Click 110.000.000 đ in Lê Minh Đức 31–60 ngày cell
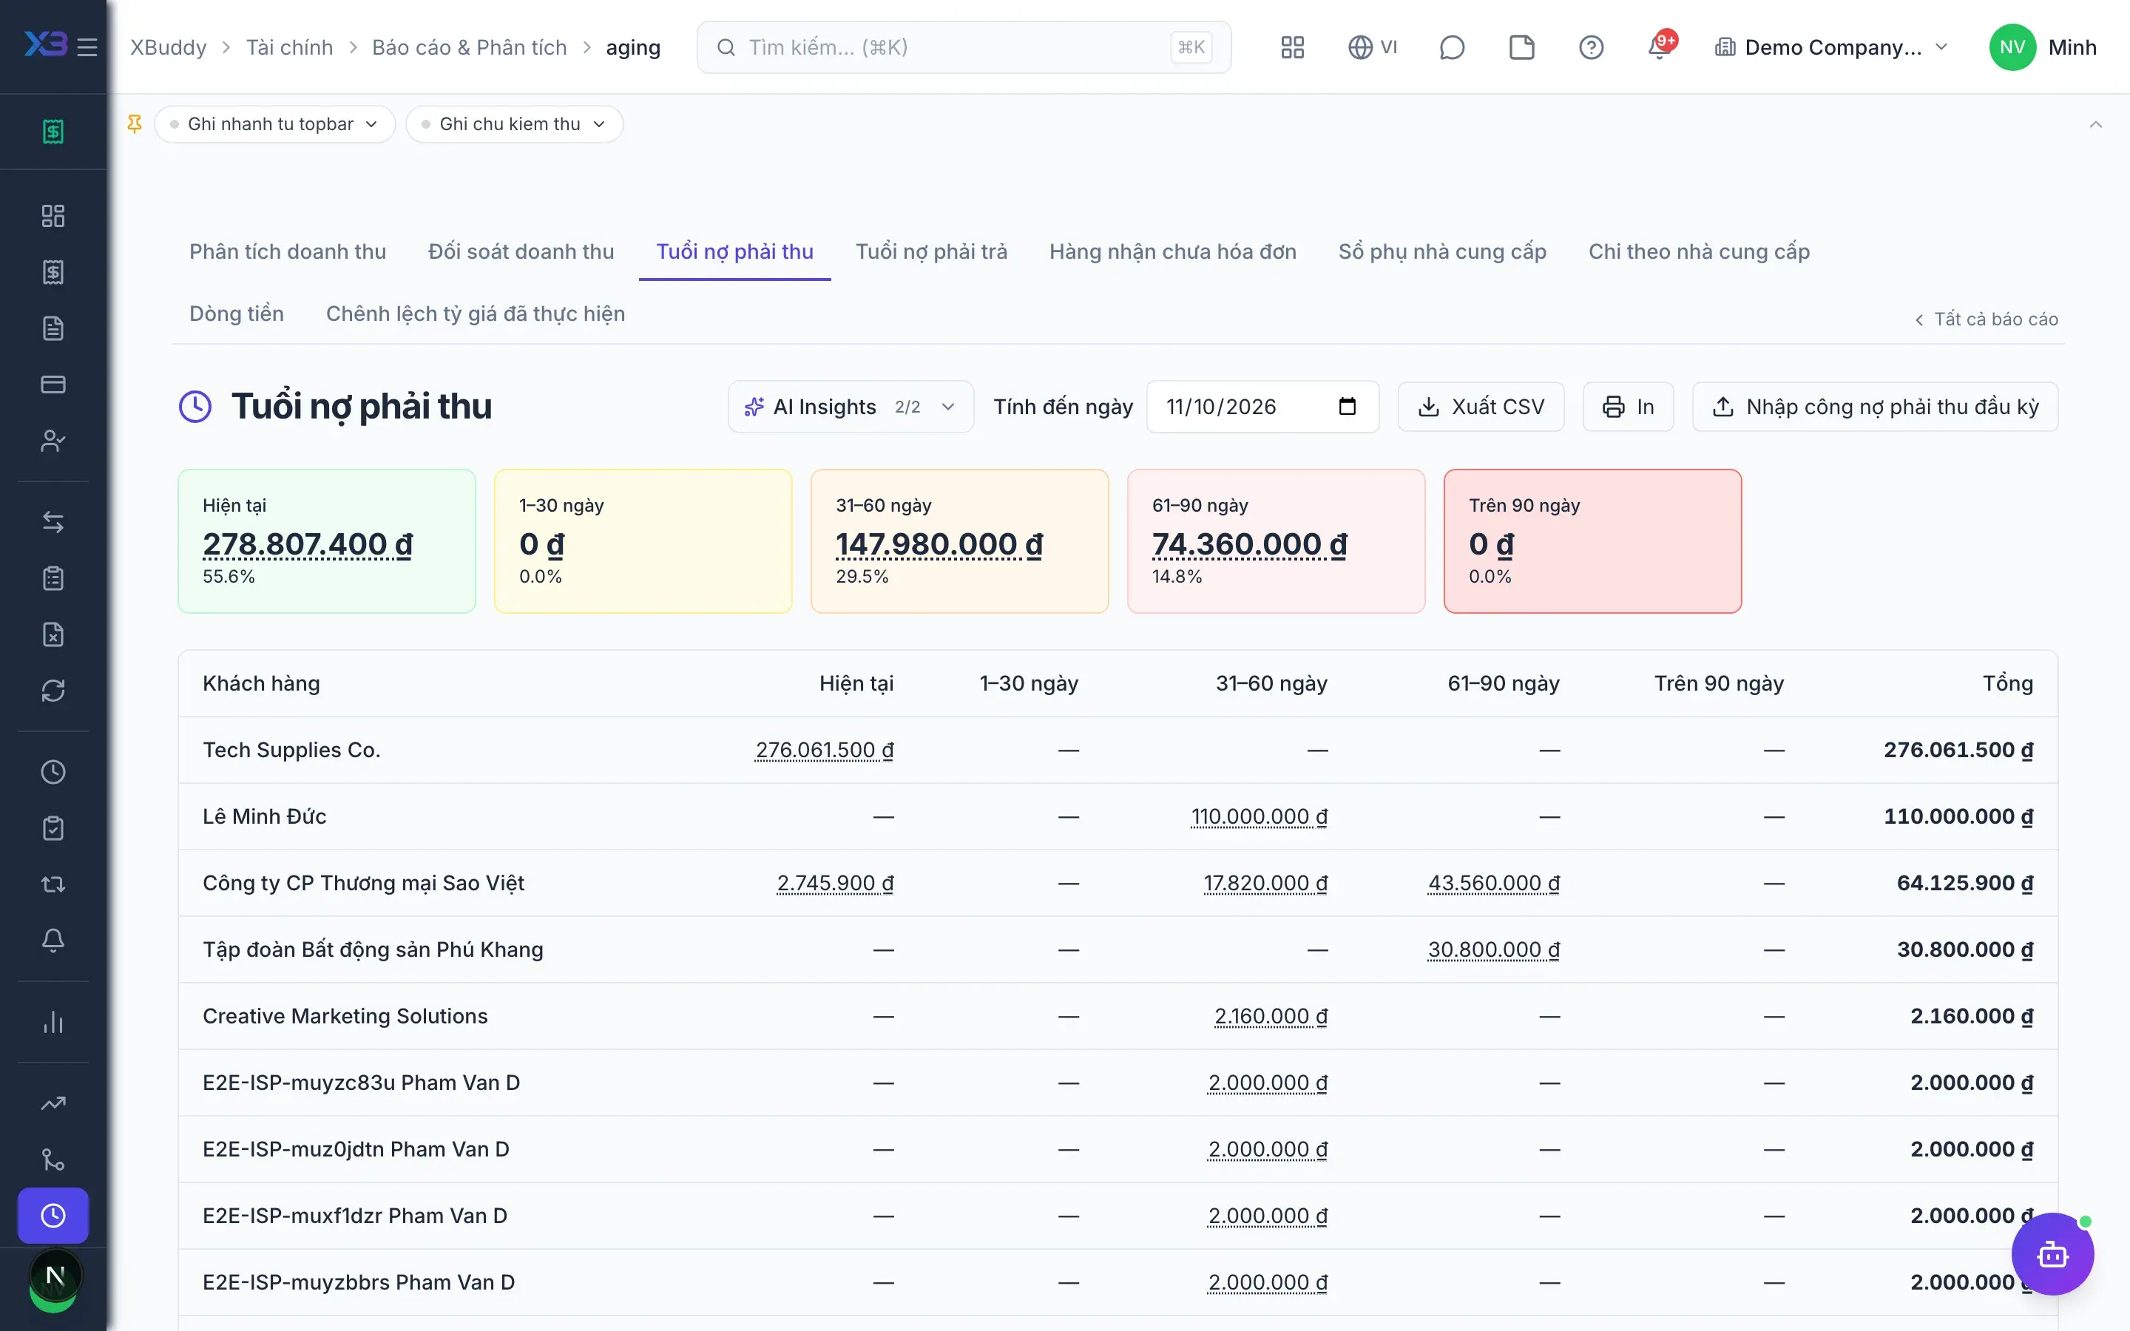 click(1260, 817)
